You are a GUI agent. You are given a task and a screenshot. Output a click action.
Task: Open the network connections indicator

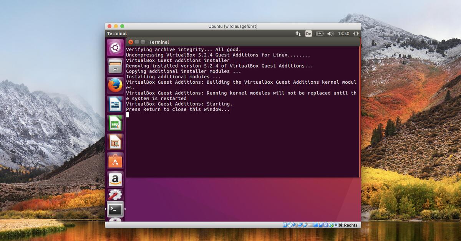coord(298,34)
